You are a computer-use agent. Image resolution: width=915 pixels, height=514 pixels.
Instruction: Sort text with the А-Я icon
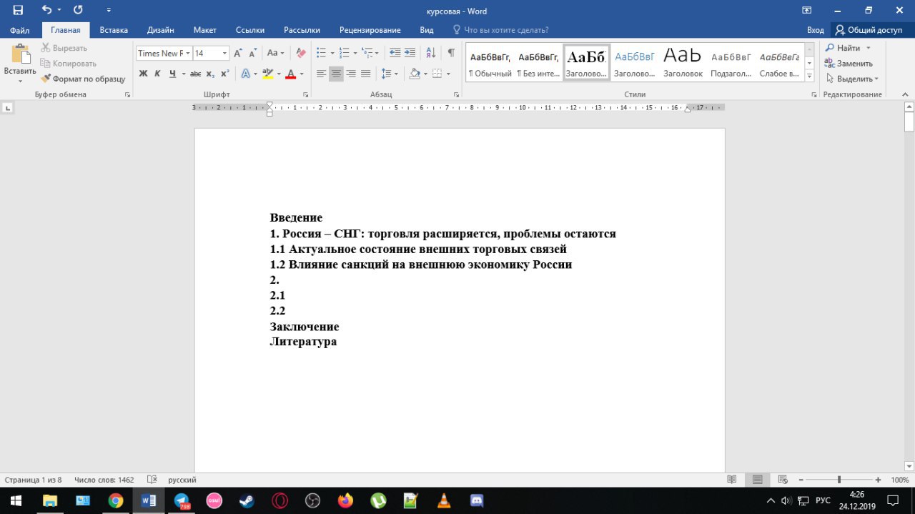click(430, 53)
